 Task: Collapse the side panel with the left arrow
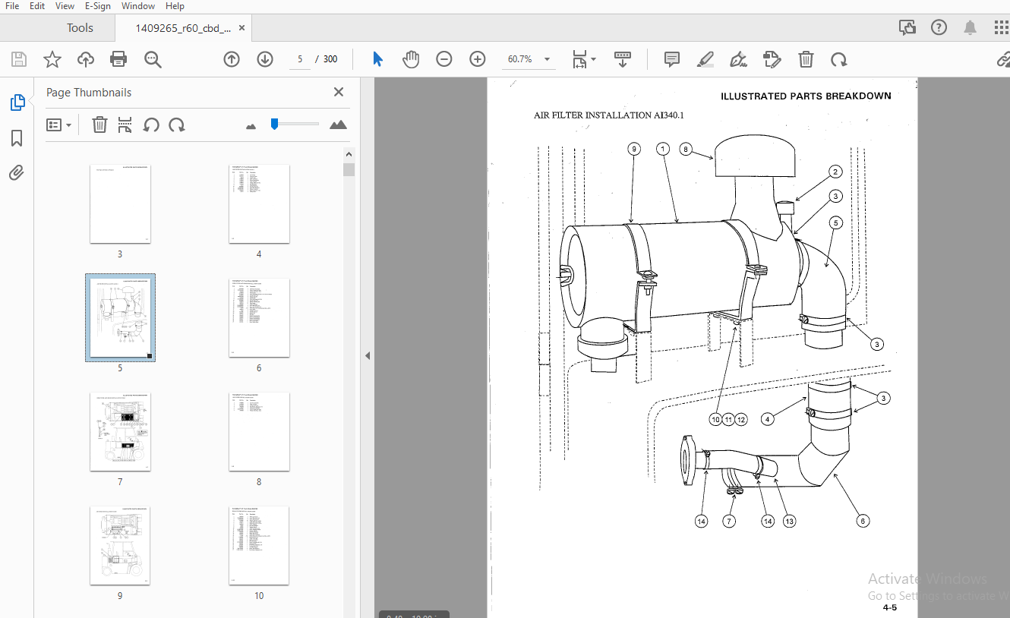point(368,355)
